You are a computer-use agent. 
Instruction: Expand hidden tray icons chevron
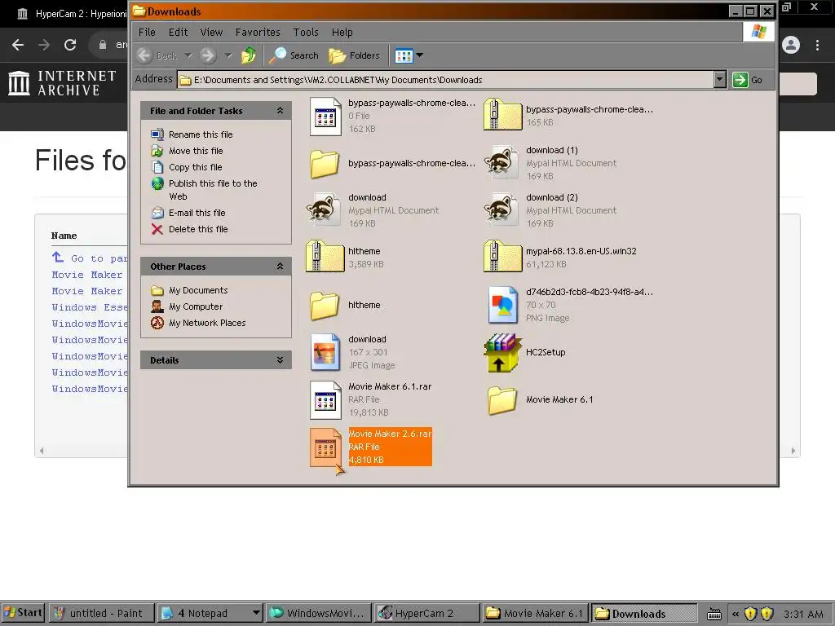[x=736, y=614]
